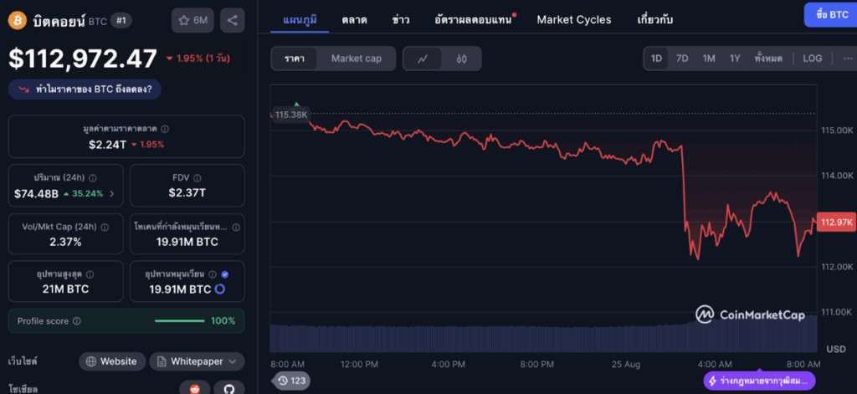Click the verified checkmark badge for อุปทานหมุนเวียน
The image size is (857, 394).
pos(224,274)
